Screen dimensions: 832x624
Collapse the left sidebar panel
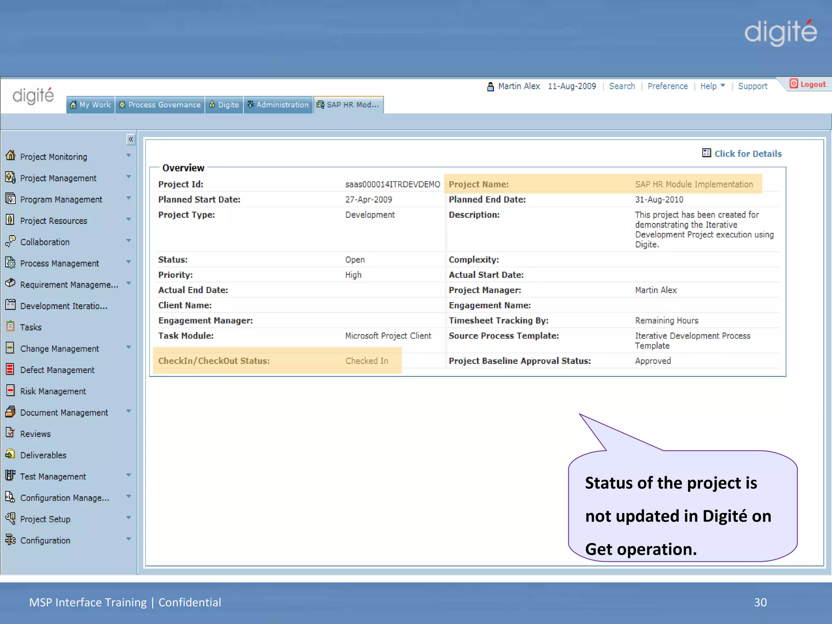[x=131, y=139]
